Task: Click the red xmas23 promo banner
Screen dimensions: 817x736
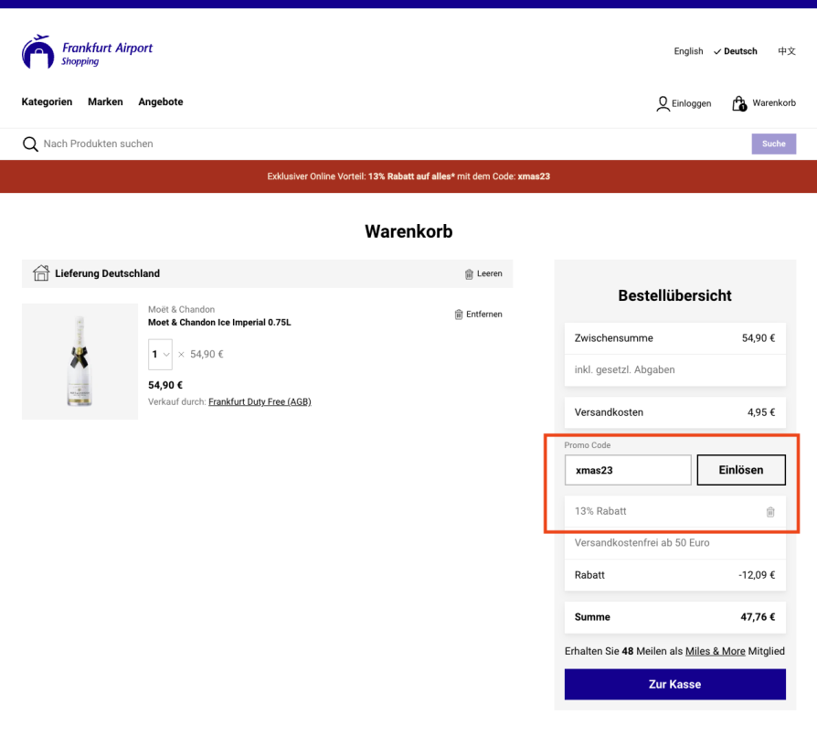Action: point(408,176)
